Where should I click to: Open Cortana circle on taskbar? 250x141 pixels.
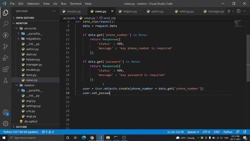(68, 137)
